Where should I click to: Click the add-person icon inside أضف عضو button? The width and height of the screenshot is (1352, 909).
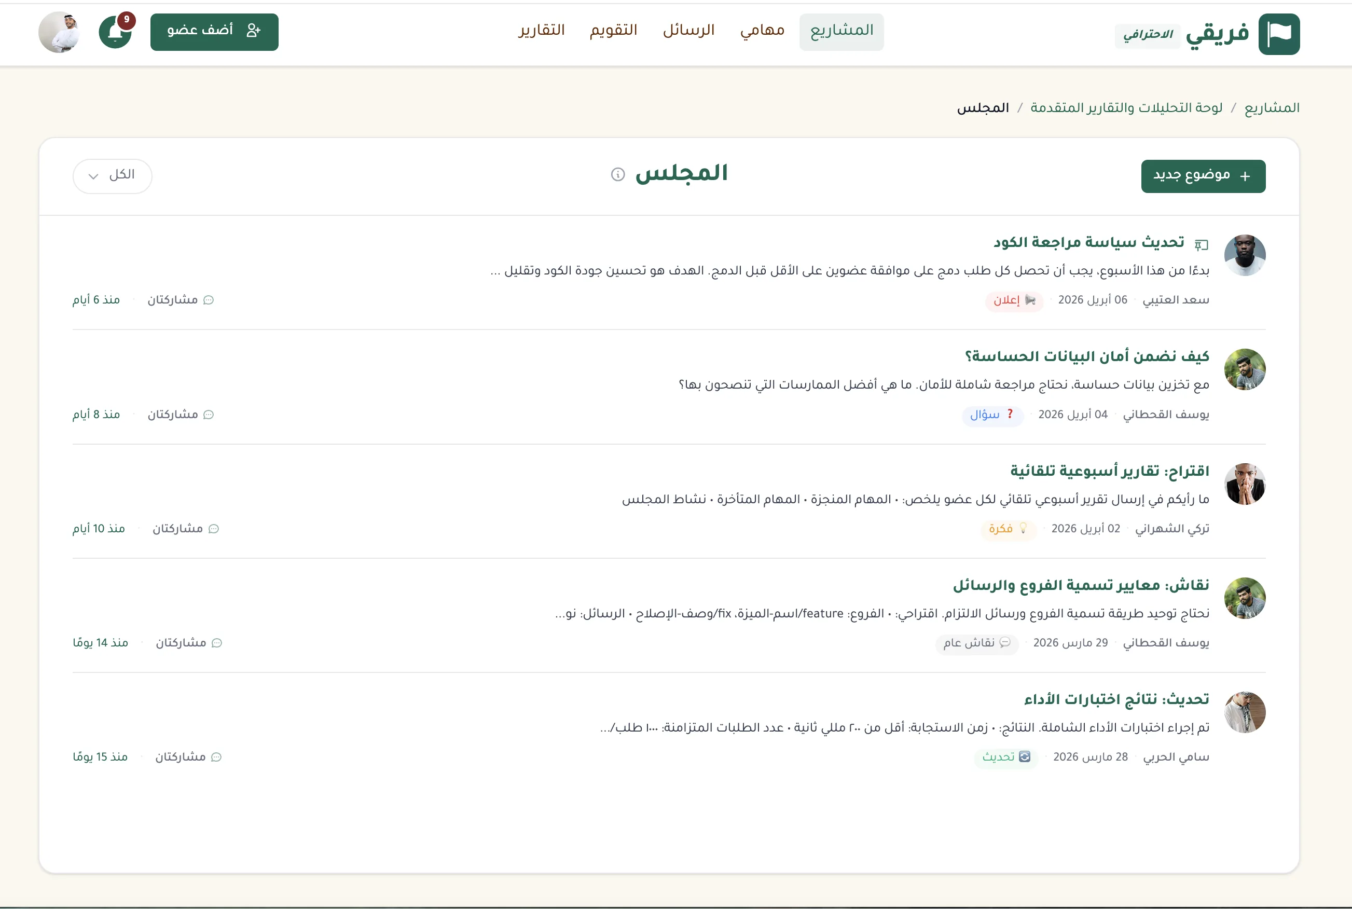[x=253, y=31]
